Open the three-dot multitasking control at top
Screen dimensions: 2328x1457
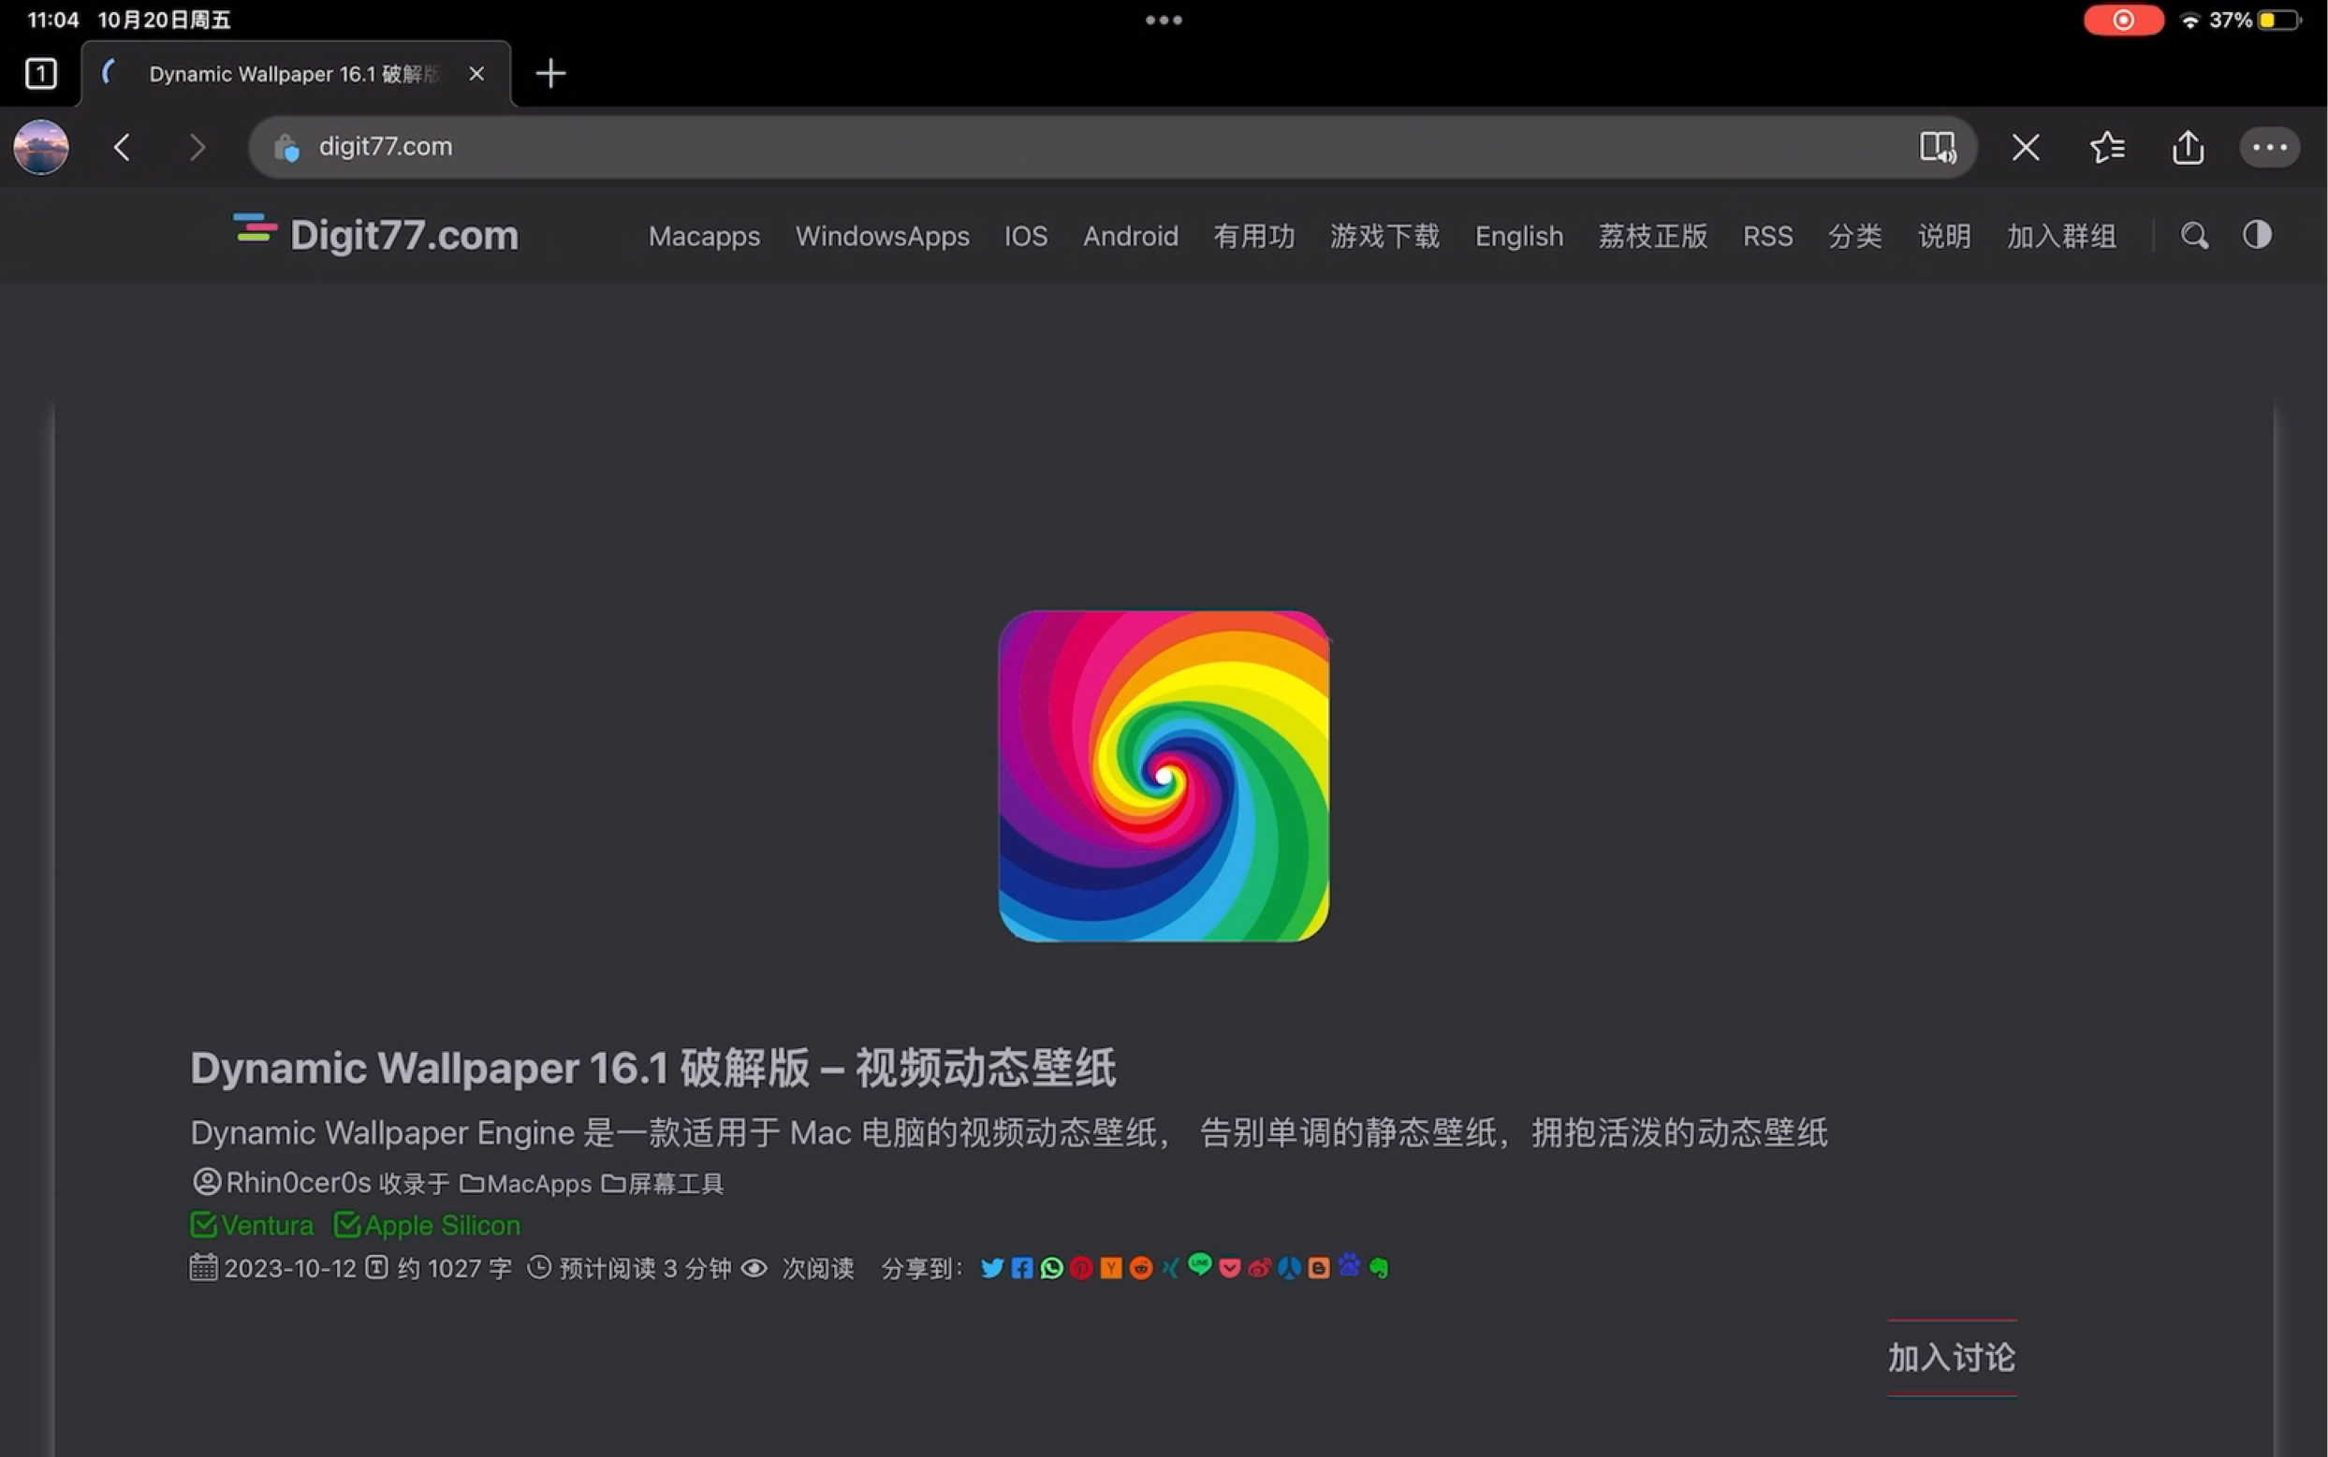1164,21
